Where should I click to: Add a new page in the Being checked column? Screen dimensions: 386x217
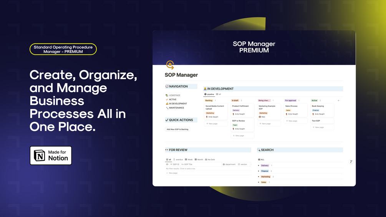[269, 124]
